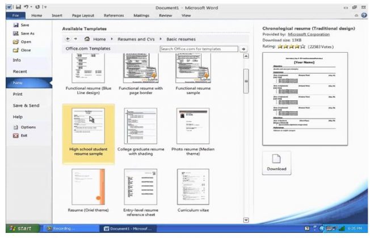The height and width of the screenshot is (238, 370).
Task: Click Open in the File menu
Action: (x=22, y=42)
